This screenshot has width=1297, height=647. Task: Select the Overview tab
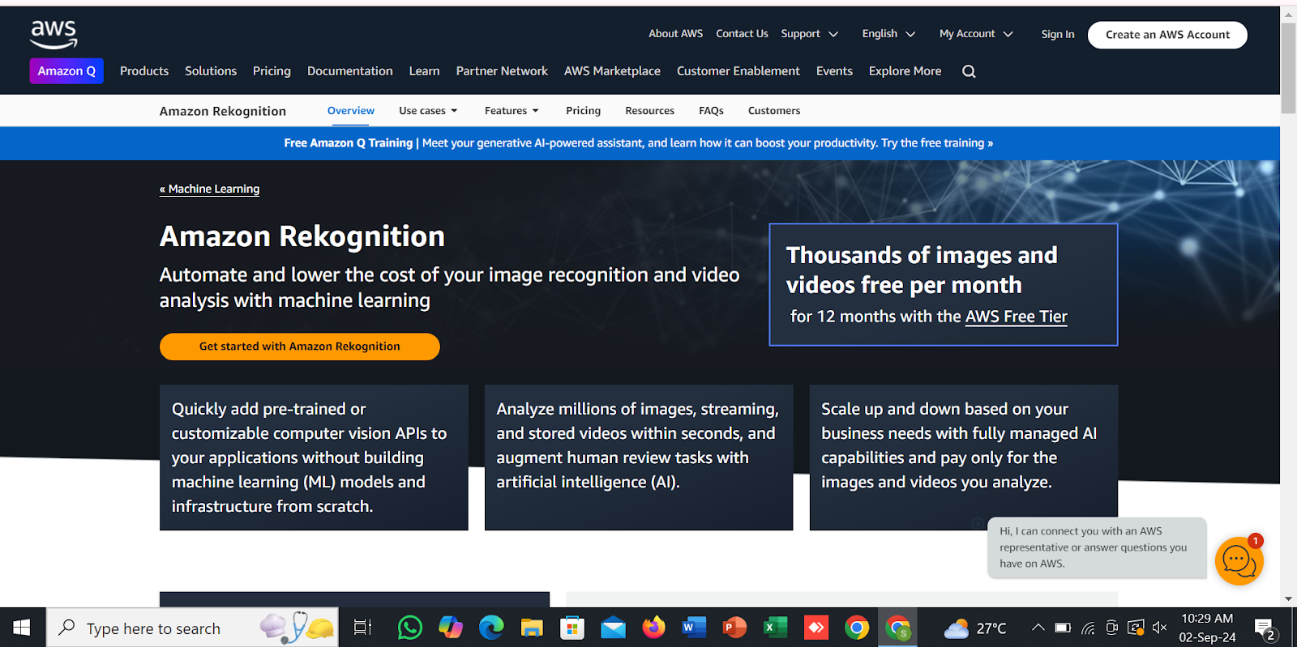[x=351, y=111]
